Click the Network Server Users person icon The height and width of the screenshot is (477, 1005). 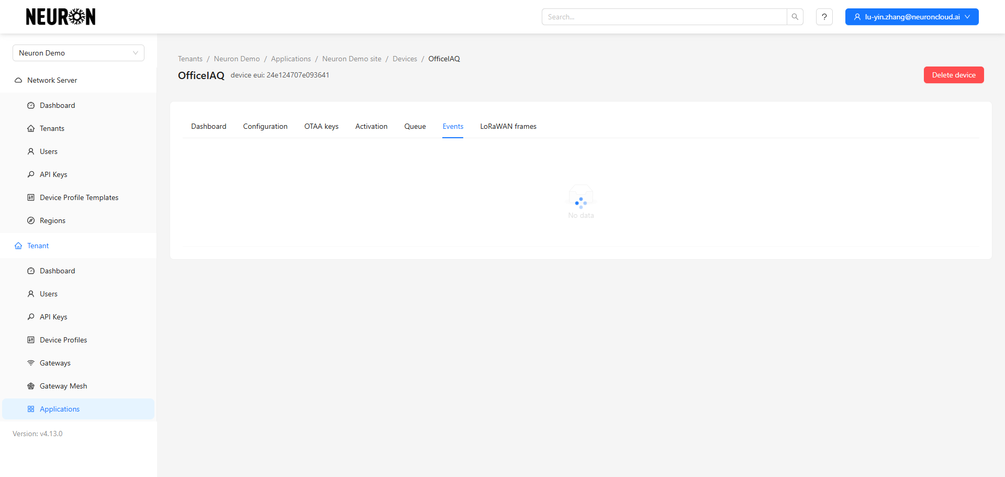[x=31, y=151]
